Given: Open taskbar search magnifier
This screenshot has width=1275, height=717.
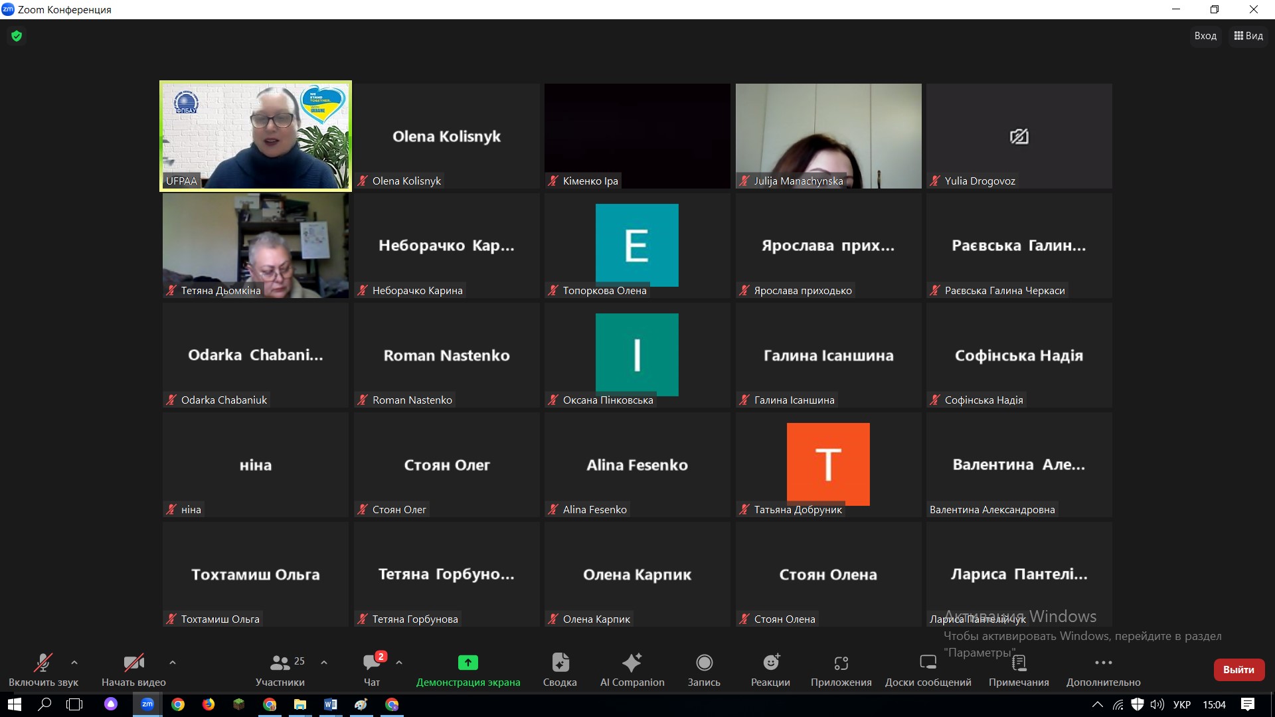Looking at the screenshot, I should pyautogui.click(x=44, y=704).
